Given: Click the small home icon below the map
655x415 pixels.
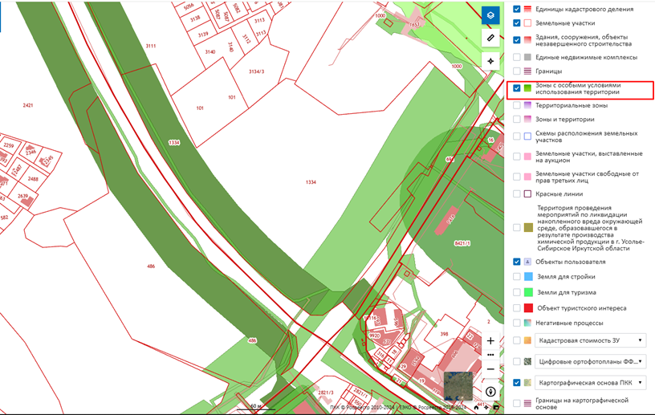Looking at the screenshot, I should click(x=476, y=408).
